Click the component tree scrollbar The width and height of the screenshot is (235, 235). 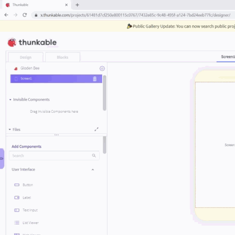click(x=105, y=93)
